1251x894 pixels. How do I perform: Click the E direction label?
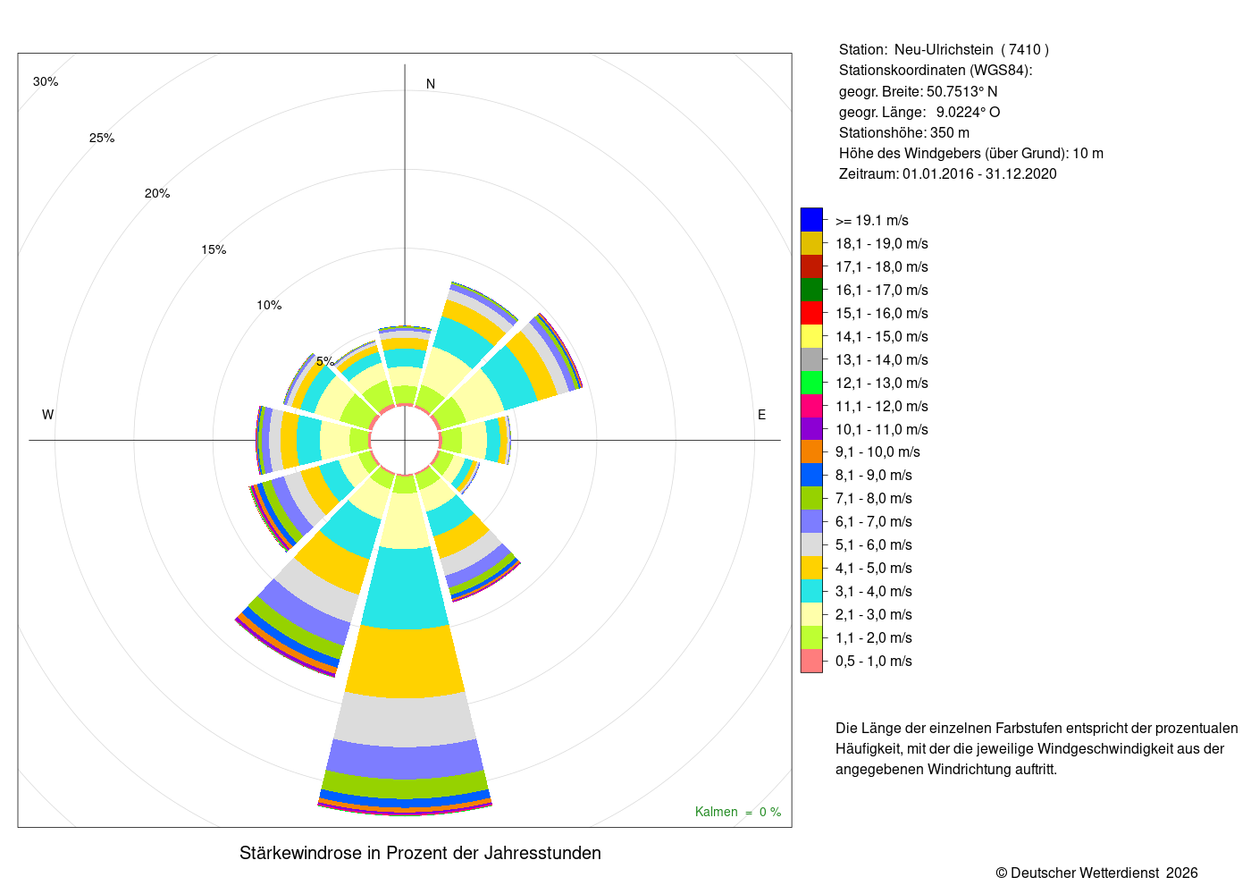point(762,415)
